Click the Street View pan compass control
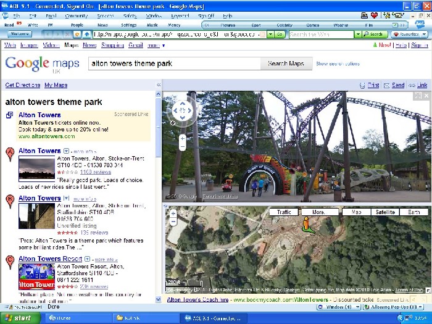Screen dimensions: 432x324 tap(182, 110)
